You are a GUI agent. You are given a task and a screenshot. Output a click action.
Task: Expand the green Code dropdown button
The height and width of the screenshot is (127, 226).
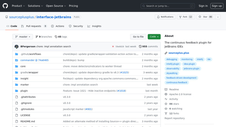coord(154,37)
